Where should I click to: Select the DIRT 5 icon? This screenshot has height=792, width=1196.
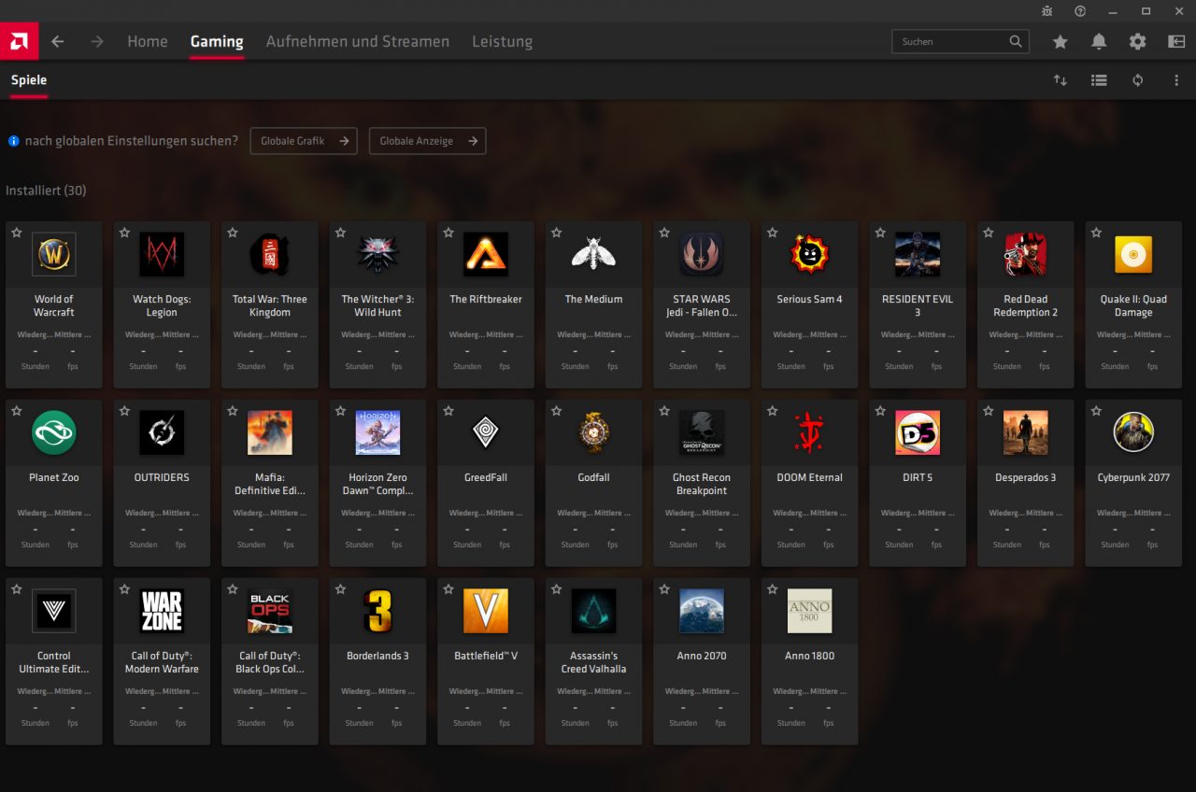(x=918, y=432)
